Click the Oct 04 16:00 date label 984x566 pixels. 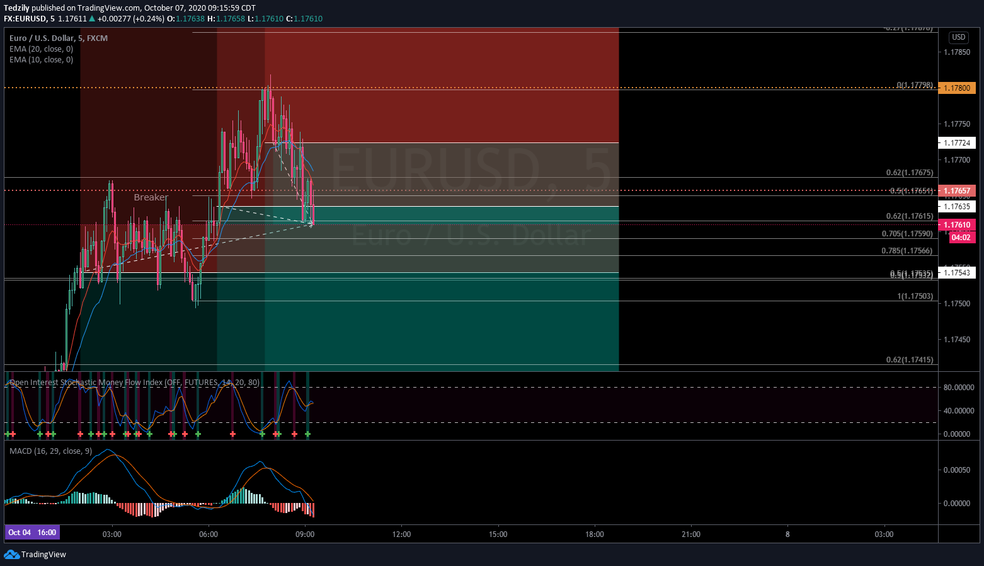[x=32, y=533]
